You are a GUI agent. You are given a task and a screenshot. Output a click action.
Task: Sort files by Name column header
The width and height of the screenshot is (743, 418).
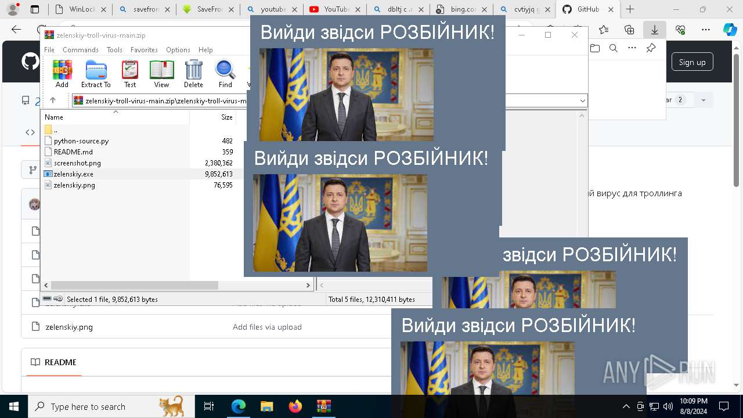(115, 117)
